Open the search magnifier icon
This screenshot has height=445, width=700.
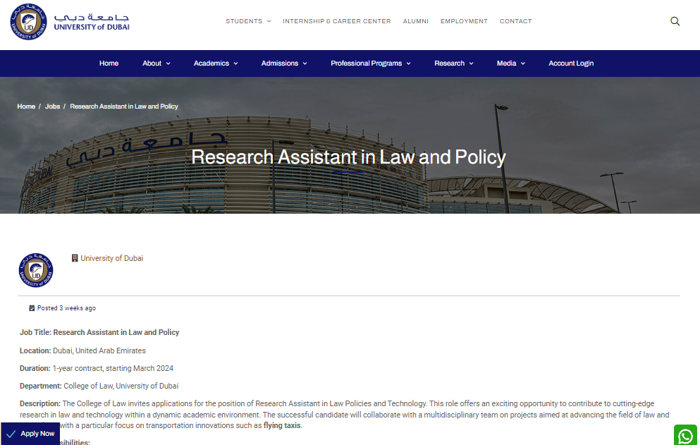click(x=675, y=21)
